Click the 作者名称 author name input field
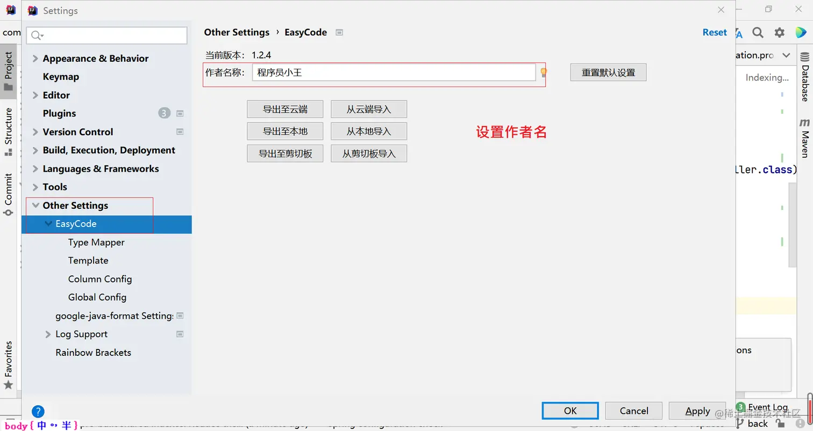The width and height of the screenshot is (813, 431). pos(394,72)
